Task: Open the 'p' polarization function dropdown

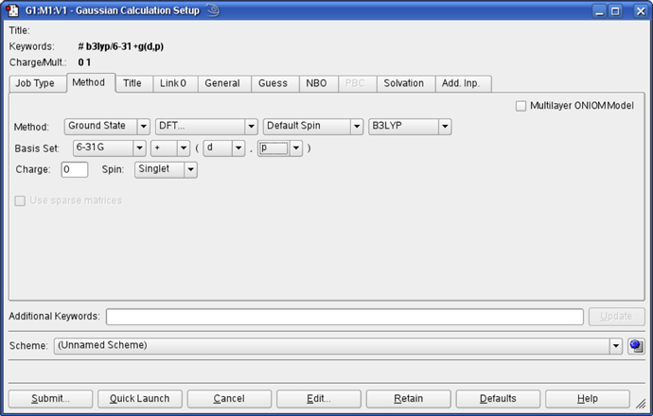Action: pos(280,148)
